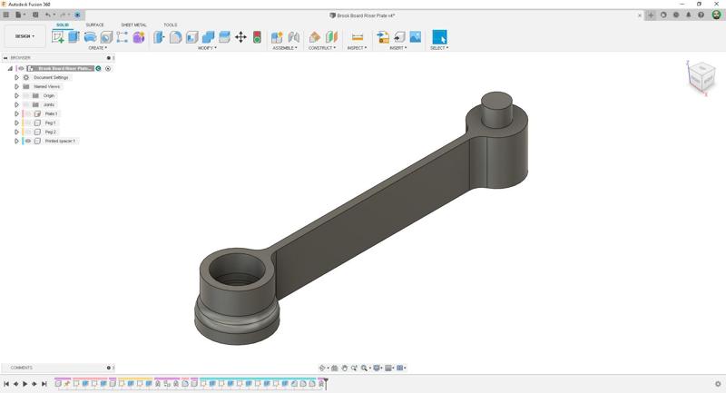Expand the Document Settings node
This screenshot has height=393, width=726.
click(16, 77)
